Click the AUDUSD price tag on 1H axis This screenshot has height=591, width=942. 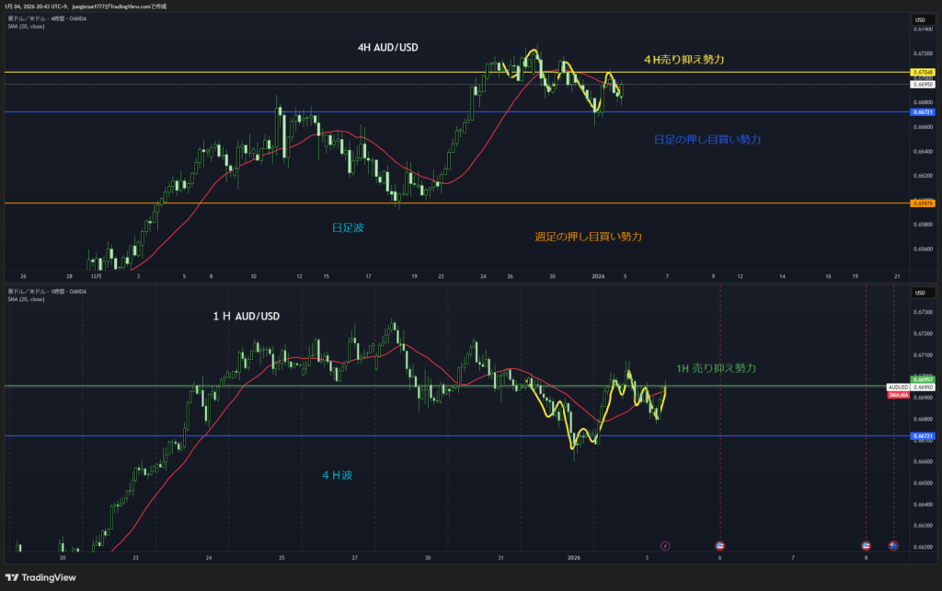(898, 388)
